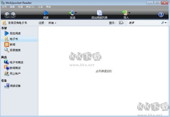Maximize the Mobipocket Reader window

pyautogui.click(x=157, y=3)
